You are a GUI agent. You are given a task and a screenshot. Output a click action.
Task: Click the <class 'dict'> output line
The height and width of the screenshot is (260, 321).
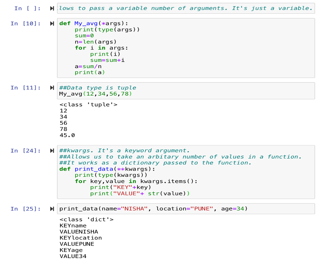coord(86,219)
